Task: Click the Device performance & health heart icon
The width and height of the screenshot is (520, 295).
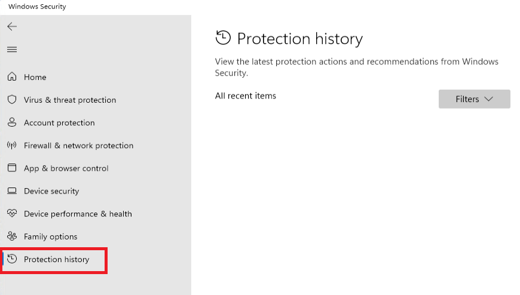Action: [12, 214]
